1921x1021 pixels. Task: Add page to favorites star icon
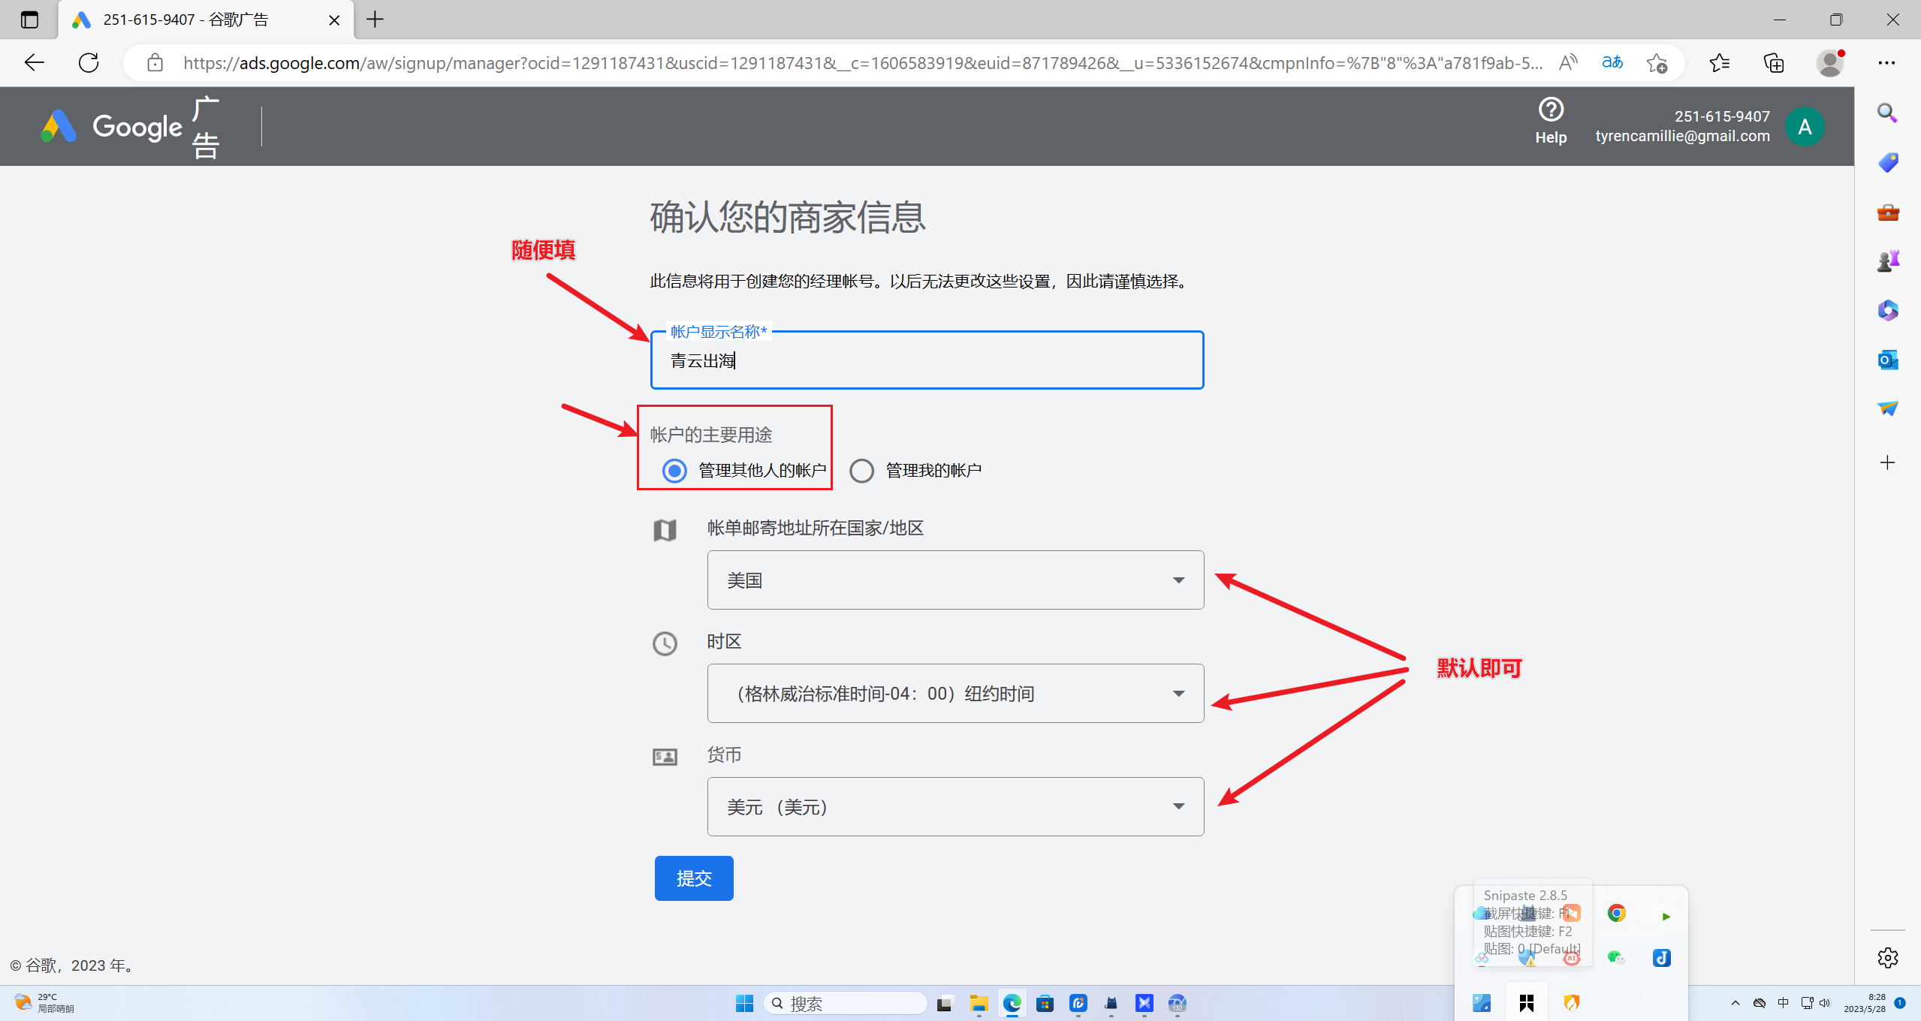1657,63
